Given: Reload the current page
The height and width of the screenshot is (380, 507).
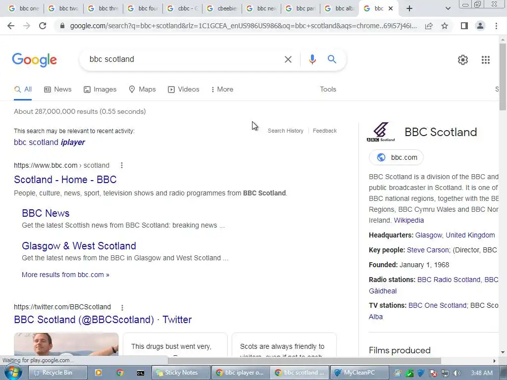Looking at the screenshot, I should click(43, 26).
